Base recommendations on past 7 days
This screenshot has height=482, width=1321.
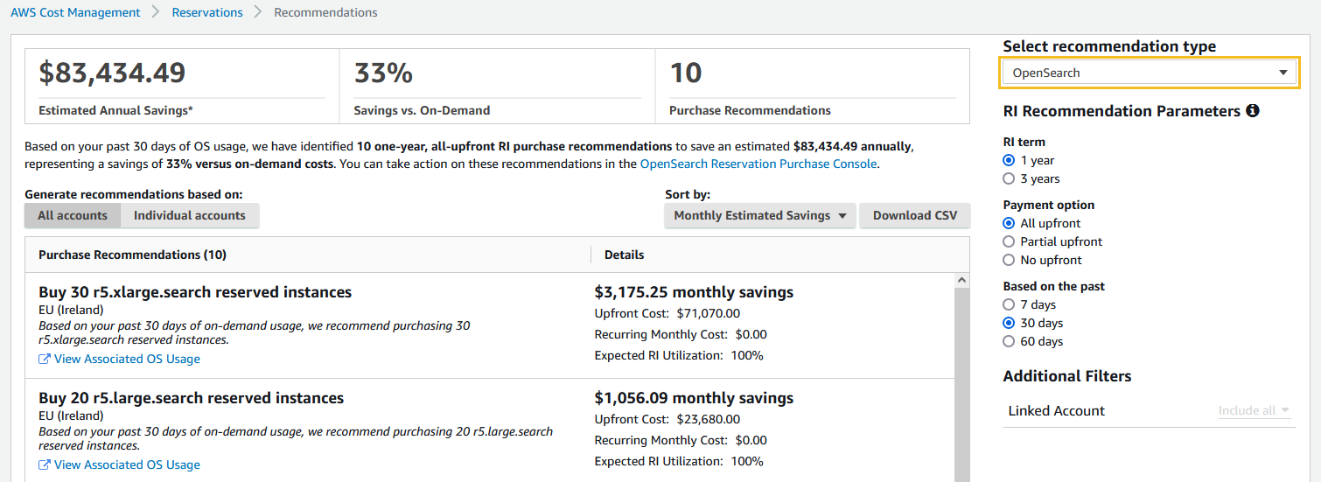[x=1009, y=304]
